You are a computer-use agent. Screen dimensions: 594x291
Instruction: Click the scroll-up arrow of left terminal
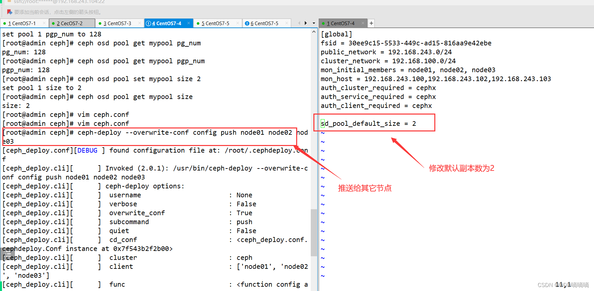[x=314, y=32]
